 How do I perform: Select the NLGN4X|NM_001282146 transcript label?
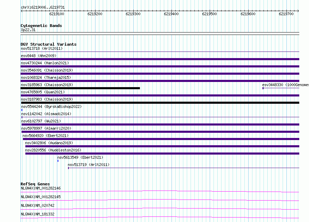tap(41, 188)
